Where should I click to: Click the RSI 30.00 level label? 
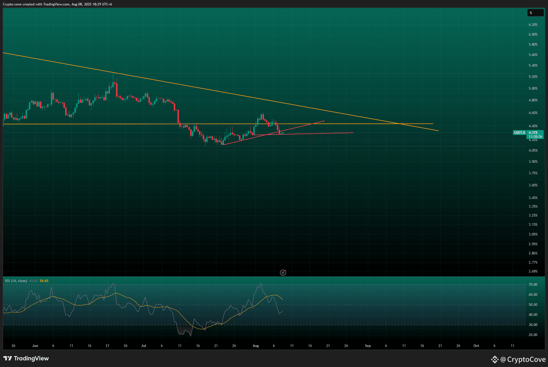[533, 325]
